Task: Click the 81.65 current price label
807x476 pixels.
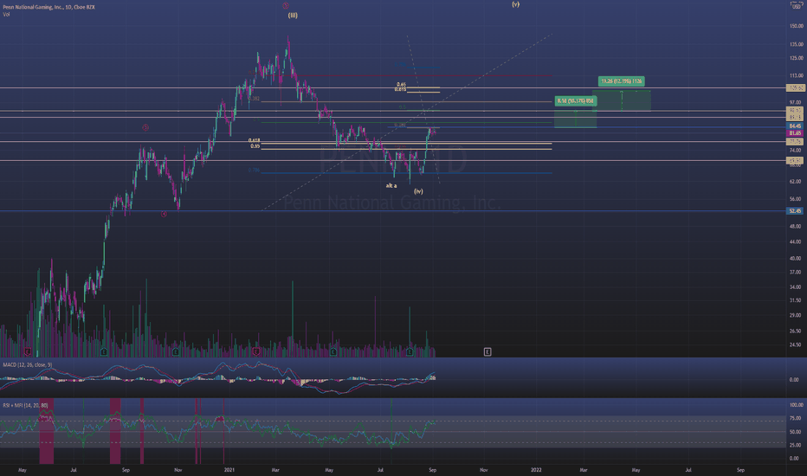Action: coord(795,132)
